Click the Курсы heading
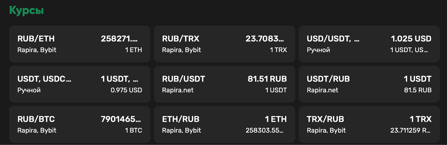The width and height of the screenshot is (447, 145). pos(27,11)
